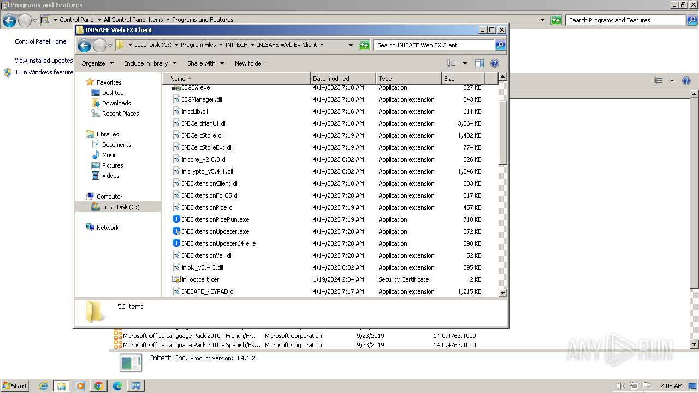Screen dimensions: 699x393
Task: Click the Forward arrow in INISAFE Explorer window
Action: (x=99, y=45)
